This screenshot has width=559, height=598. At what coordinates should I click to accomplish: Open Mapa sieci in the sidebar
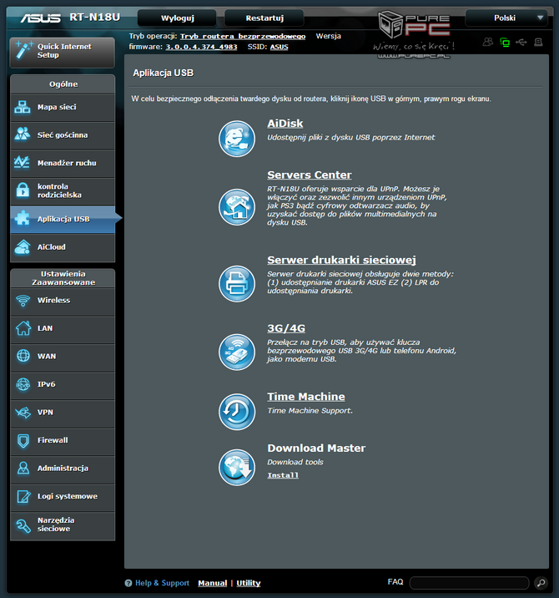click(62, 108)
